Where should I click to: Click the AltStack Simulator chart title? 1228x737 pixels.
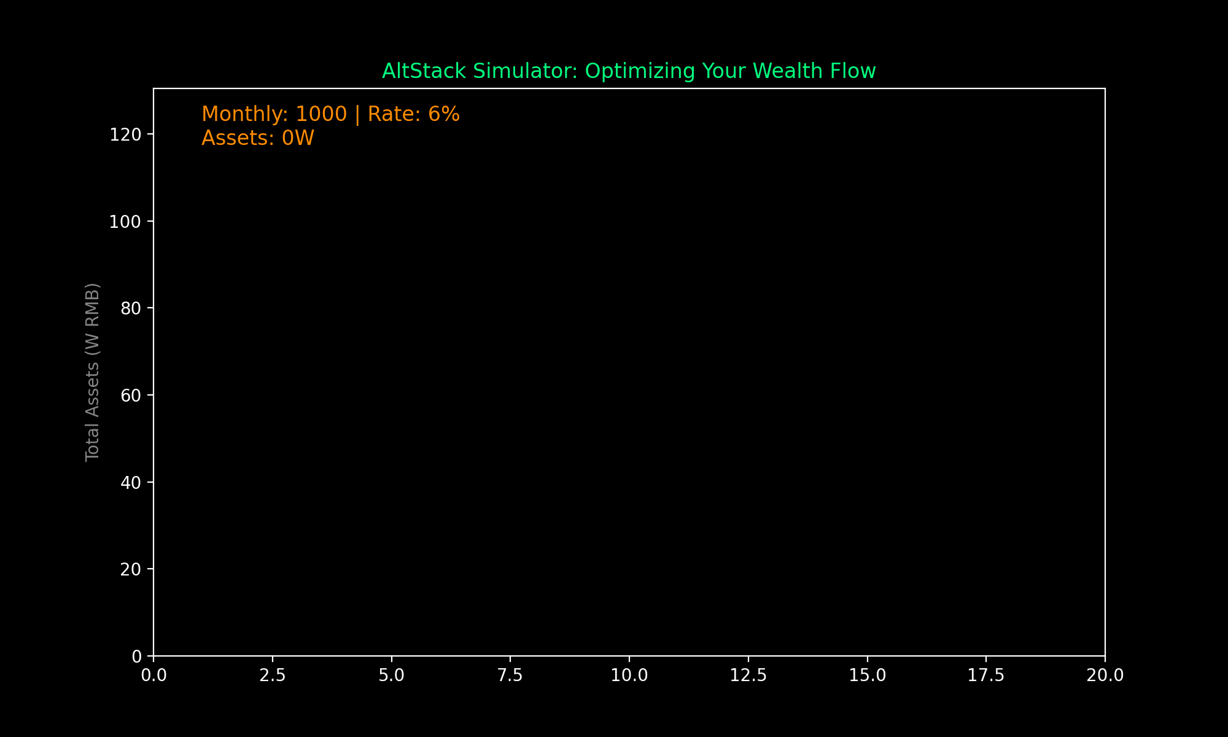[x=629, y=71]
